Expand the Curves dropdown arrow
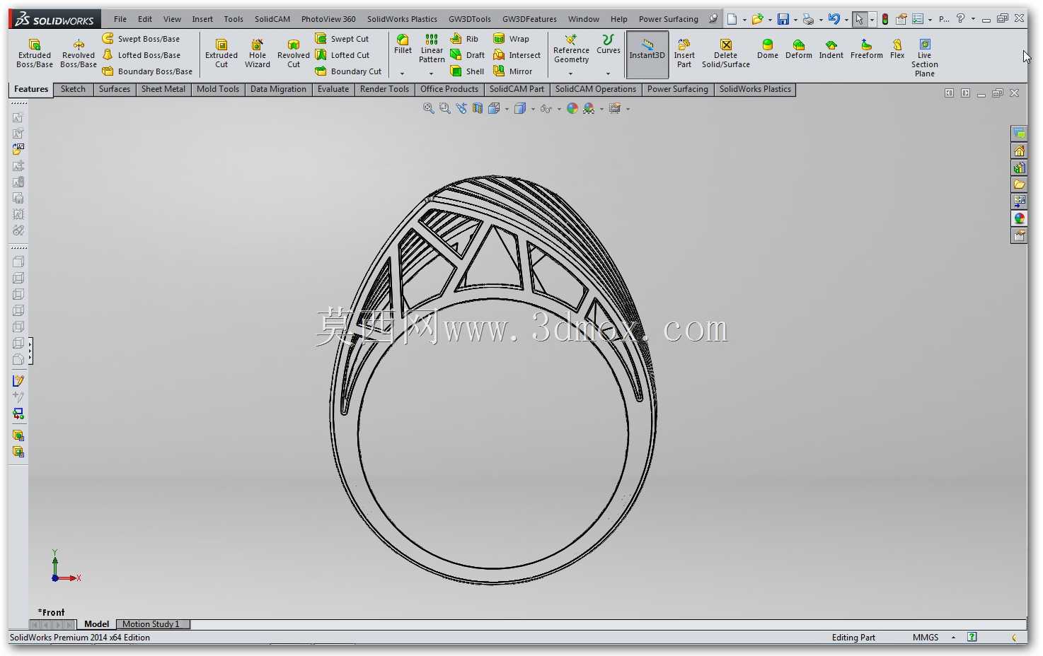This screenshot has height=656, width=1043. pos(608,74)
